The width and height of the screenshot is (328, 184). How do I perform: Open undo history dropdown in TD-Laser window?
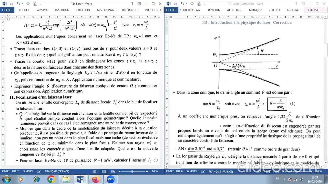pyautogui.click(x=22, y=4)
